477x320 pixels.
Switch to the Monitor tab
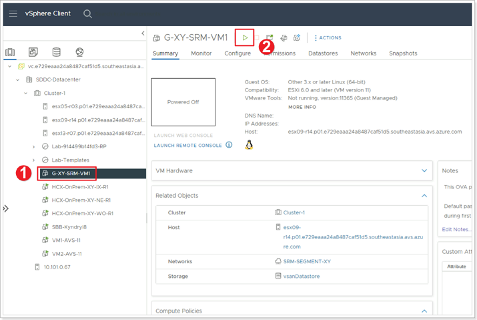[201, 53]
